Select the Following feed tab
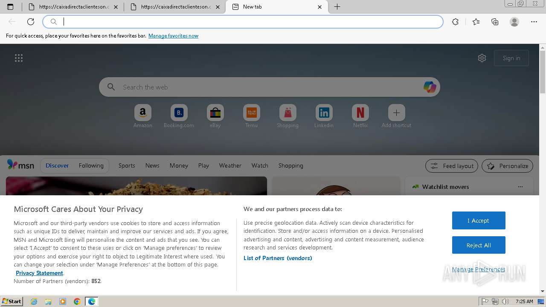The height and width of the screenshot is (307, 546). pos(91,165)
